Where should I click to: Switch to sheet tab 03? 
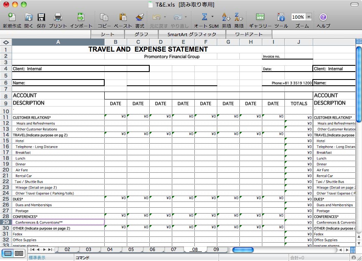pos(88,249)
